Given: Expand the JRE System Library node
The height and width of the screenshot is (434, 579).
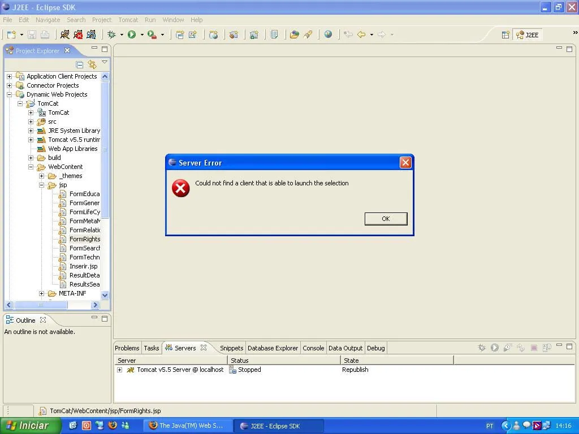Looking at the screenshot, I should point(31,131).
